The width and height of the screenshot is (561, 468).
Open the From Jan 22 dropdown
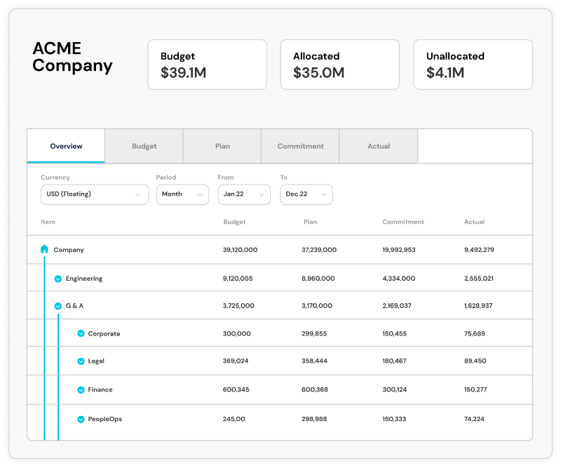[244, 194]
